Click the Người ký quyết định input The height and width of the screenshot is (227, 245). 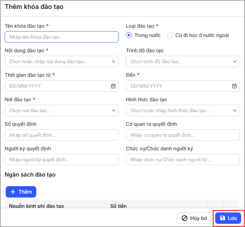tap(62, 160)
